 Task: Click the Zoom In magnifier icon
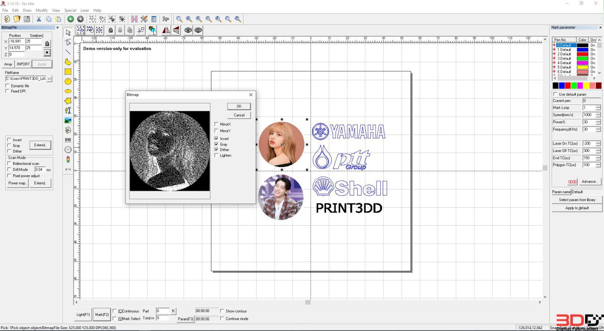pos(198,19)
